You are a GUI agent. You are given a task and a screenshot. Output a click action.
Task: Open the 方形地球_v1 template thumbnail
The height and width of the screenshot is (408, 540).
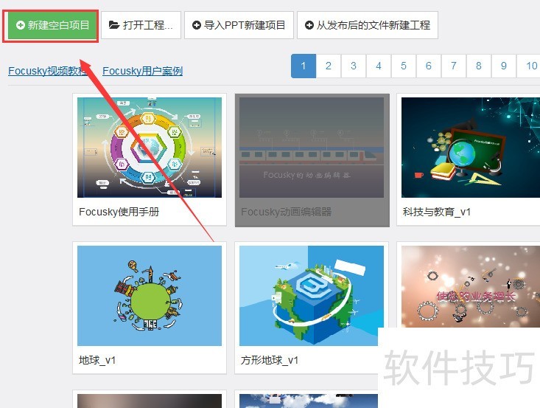(312, 296)
